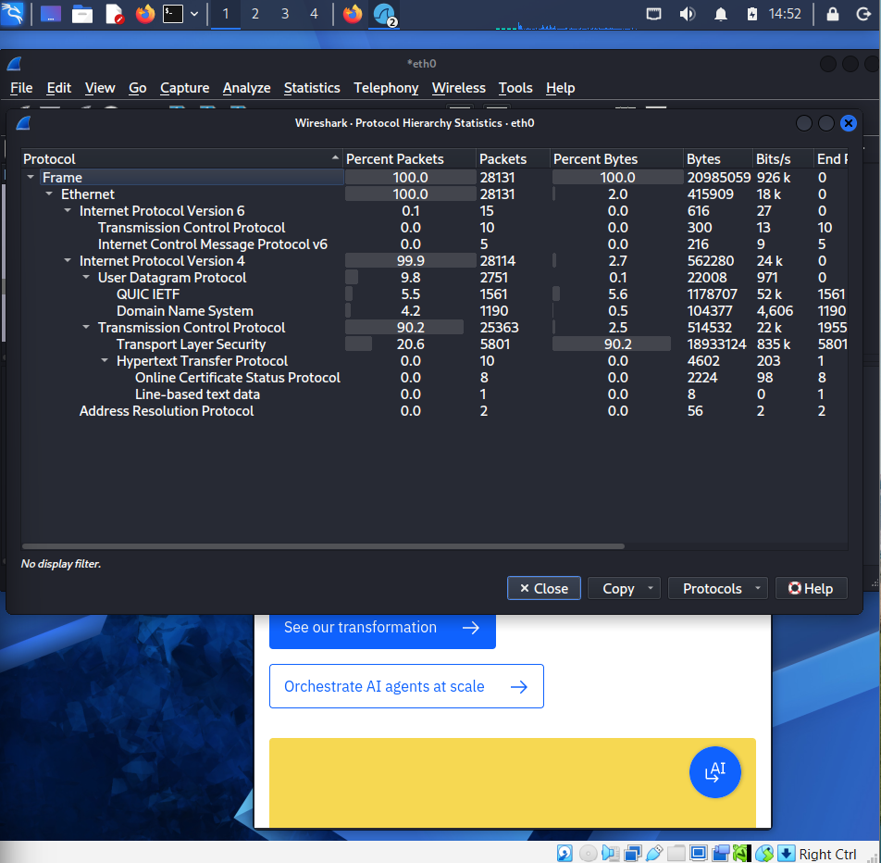The width and height of the screenshot is (881, 863).
Task: Select the Online Certificate Status Protocol row
Action: [x=434, y=378]
